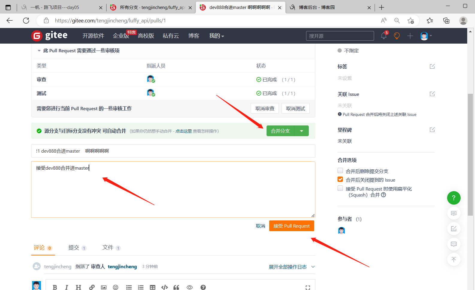Click the 搜开源 search field

tap(340, 36)
